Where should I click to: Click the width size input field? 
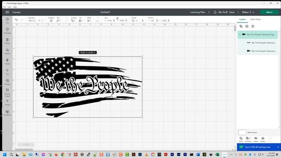point(110,21)
